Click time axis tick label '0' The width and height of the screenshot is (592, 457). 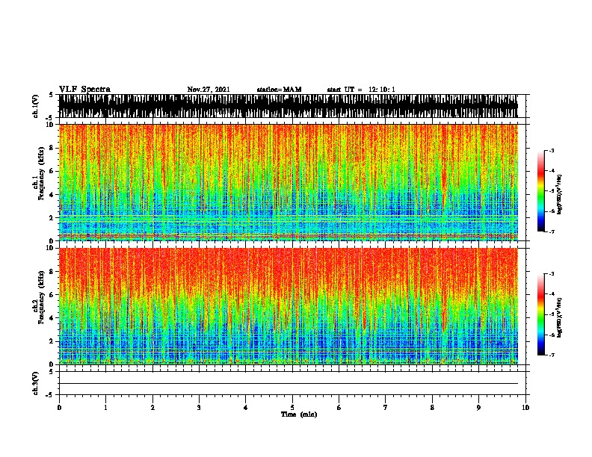coord(59,408)
